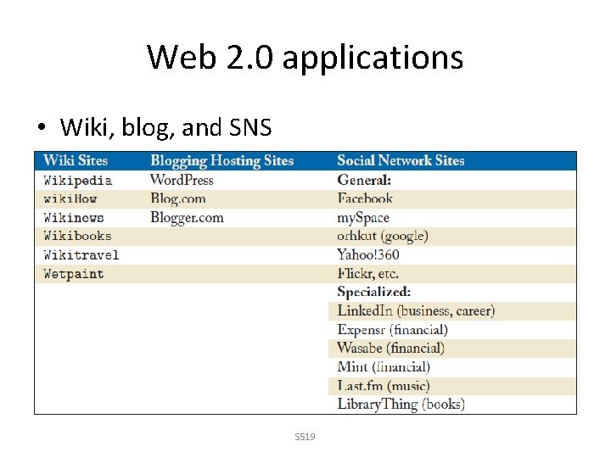Select the 'Wikitravel' table cell
Viewport: 611px width, 458px height.
click(x=81, y=255)
